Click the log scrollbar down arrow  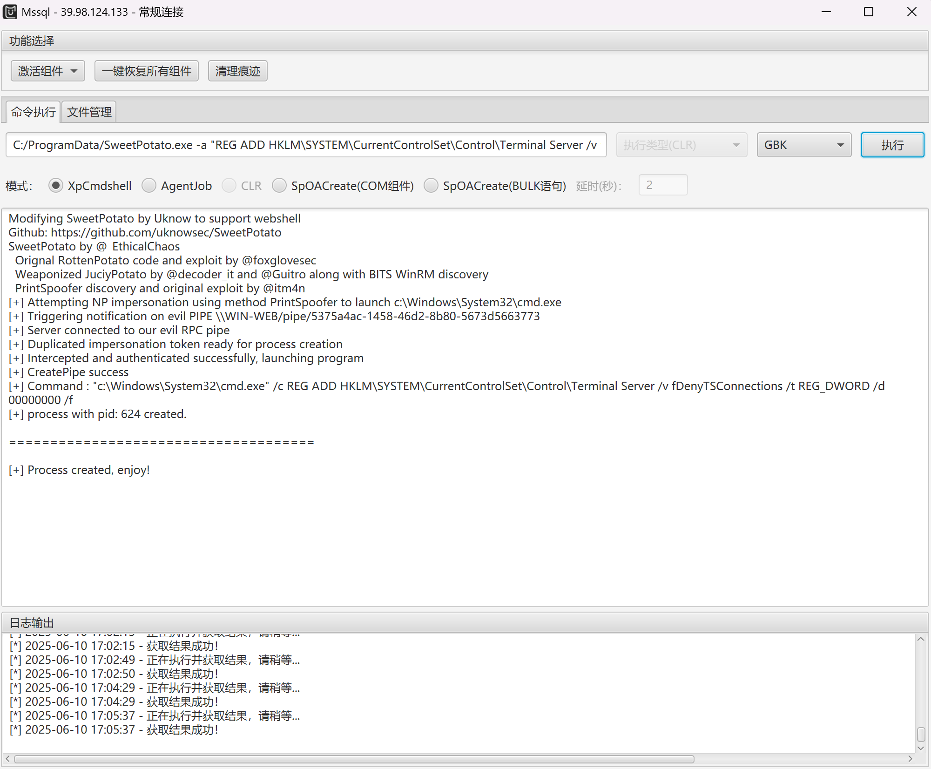(x=920, y=748)
